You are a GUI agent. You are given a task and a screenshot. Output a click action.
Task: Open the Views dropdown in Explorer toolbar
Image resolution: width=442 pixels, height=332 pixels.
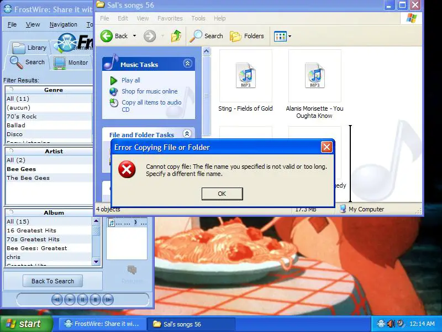(x=283, y=37)
